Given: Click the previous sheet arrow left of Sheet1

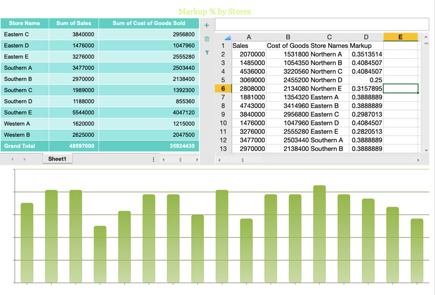Looking at the screenshot, I should coord(11,160).
